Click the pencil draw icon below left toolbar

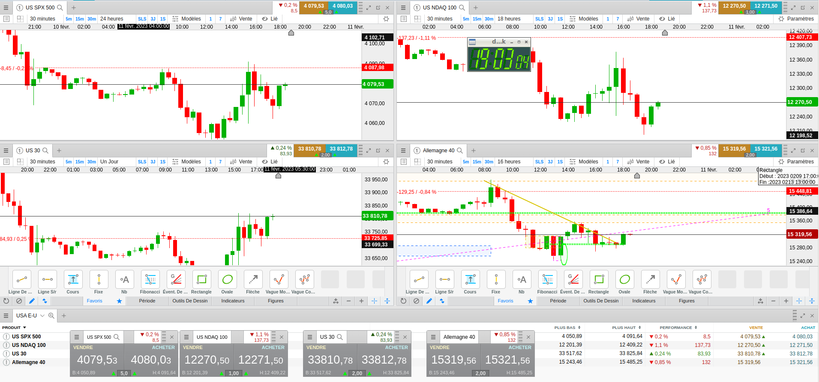32,301
